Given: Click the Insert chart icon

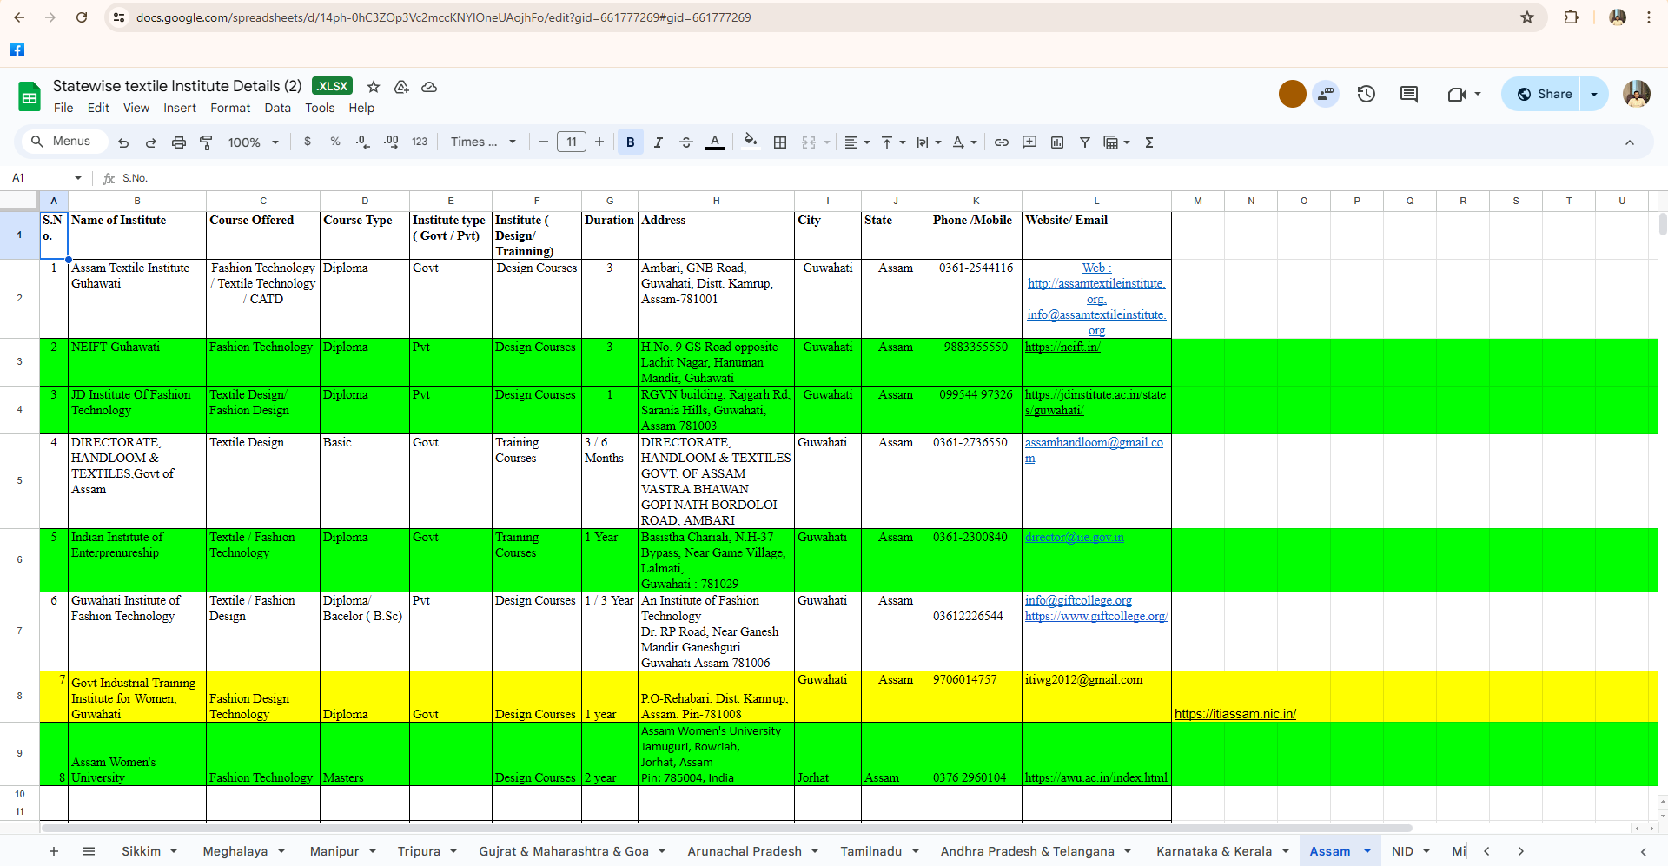Looking at the screenshot, I should pyautogui.click(x=1057, y=142).
